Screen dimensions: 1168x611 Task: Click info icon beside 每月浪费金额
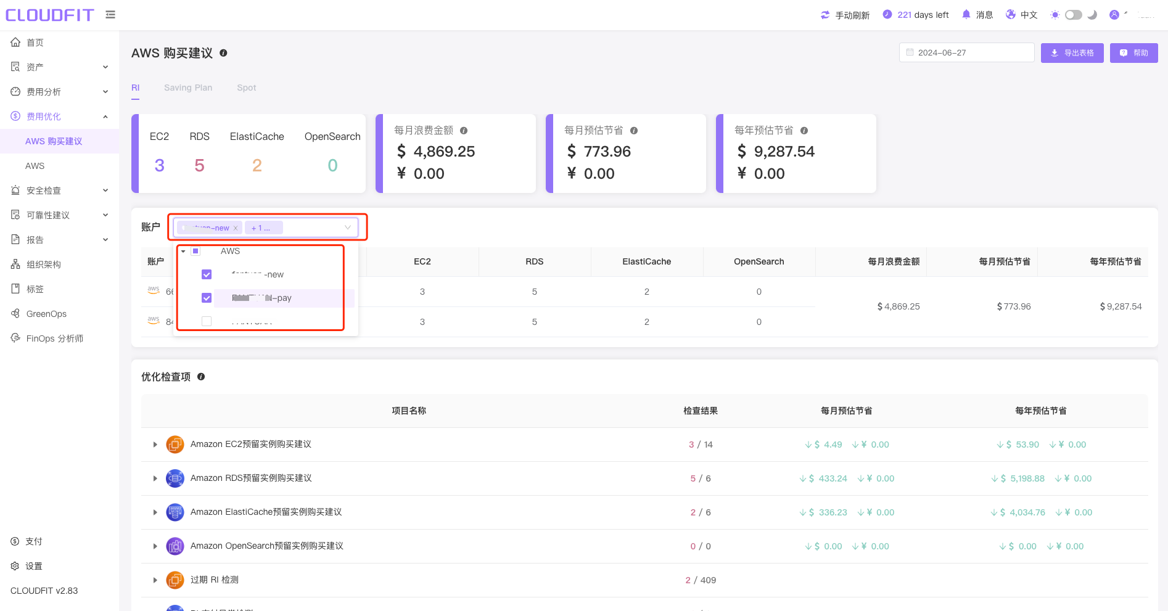(464, 131)
